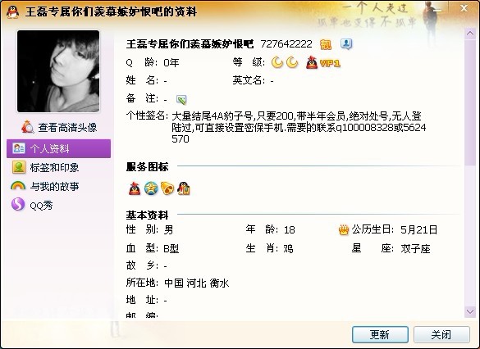Click the red penguin VIP1 badge

pos(323,63)
